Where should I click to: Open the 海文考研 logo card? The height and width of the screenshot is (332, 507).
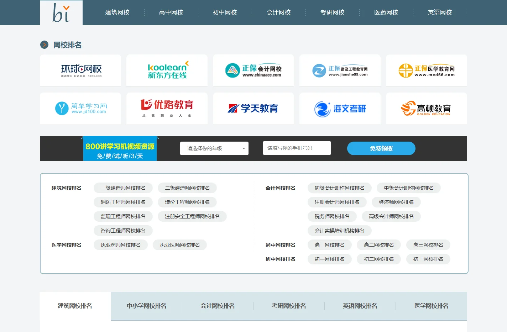pyautogui.click(x=340, y=109)
